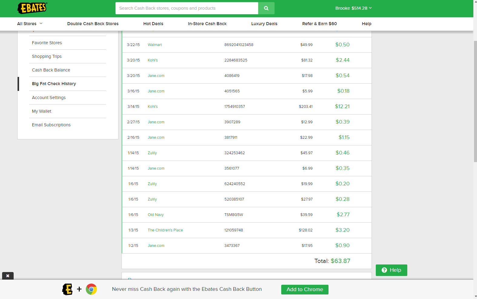Open Refer & Earn $60
477x299 pixels.
click(319, 24)
